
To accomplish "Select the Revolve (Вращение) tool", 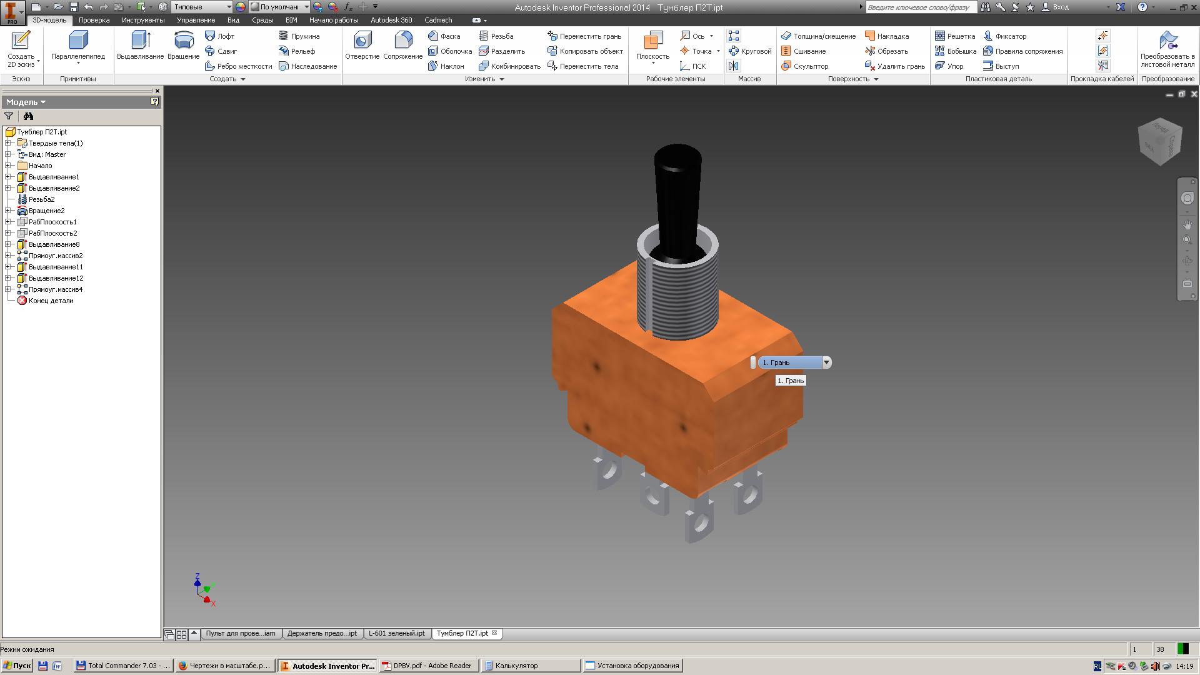I will point(183,46).
